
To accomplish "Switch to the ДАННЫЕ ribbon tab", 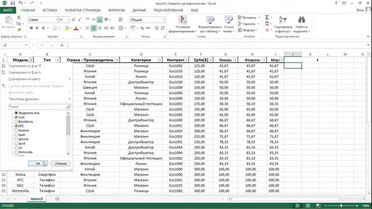I will coord(139,10).
